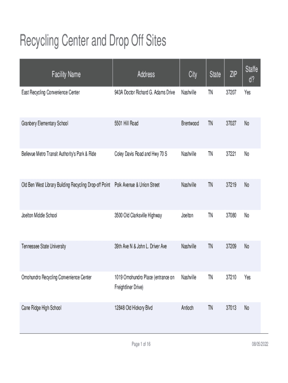Click the 'Granbery Elementary School' entry

coord(44,123)
